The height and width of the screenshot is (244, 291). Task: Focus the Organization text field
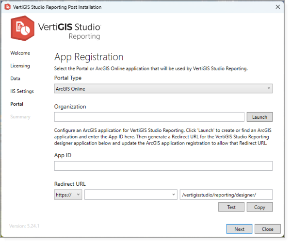pyautogui.click(x=149, y=117)
